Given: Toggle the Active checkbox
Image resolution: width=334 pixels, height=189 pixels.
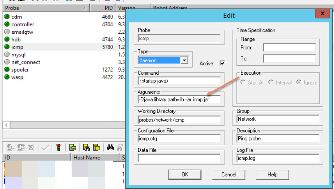Looking at the screenshot, I should (222, 63).
